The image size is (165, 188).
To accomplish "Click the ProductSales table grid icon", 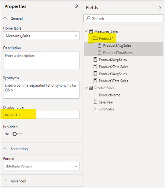I will pos(91,88).
